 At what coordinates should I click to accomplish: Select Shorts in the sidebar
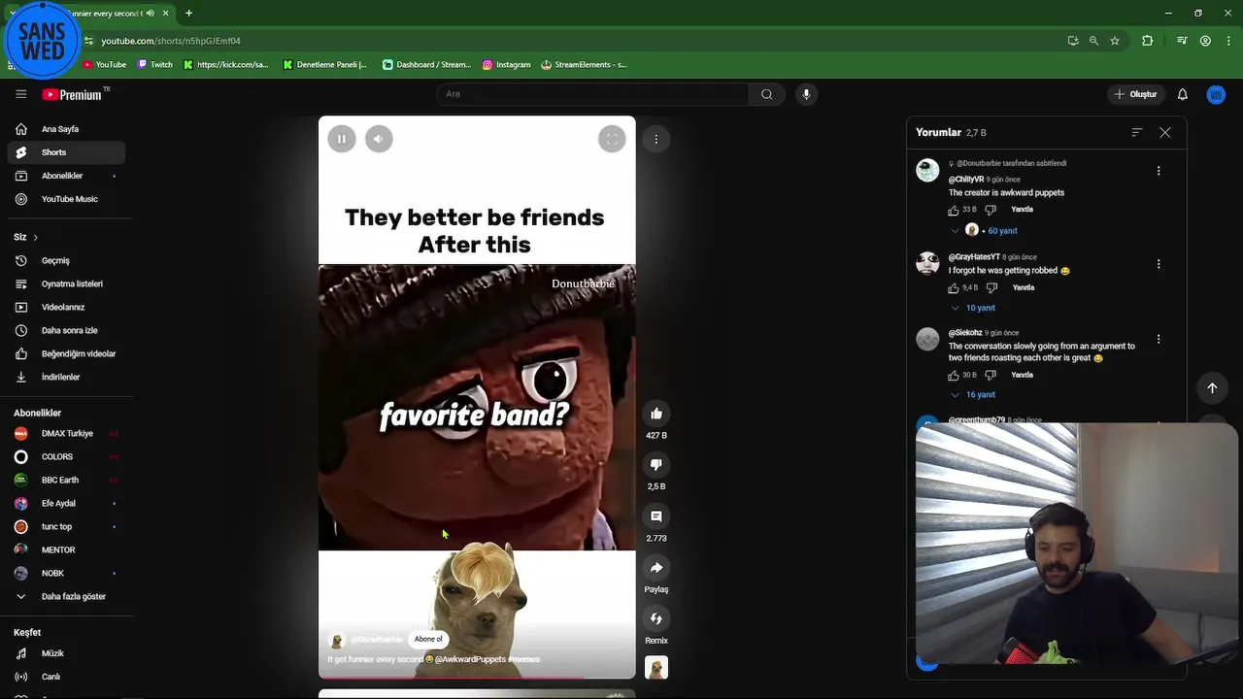pos(66,152)
